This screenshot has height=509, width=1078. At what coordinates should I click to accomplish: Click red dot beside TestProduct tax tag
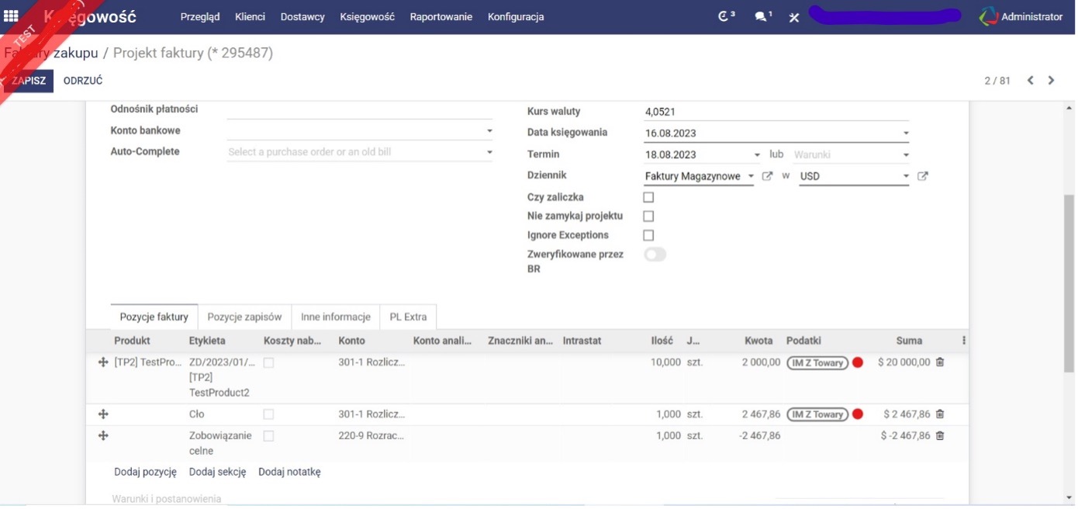(x=858, y=362)
